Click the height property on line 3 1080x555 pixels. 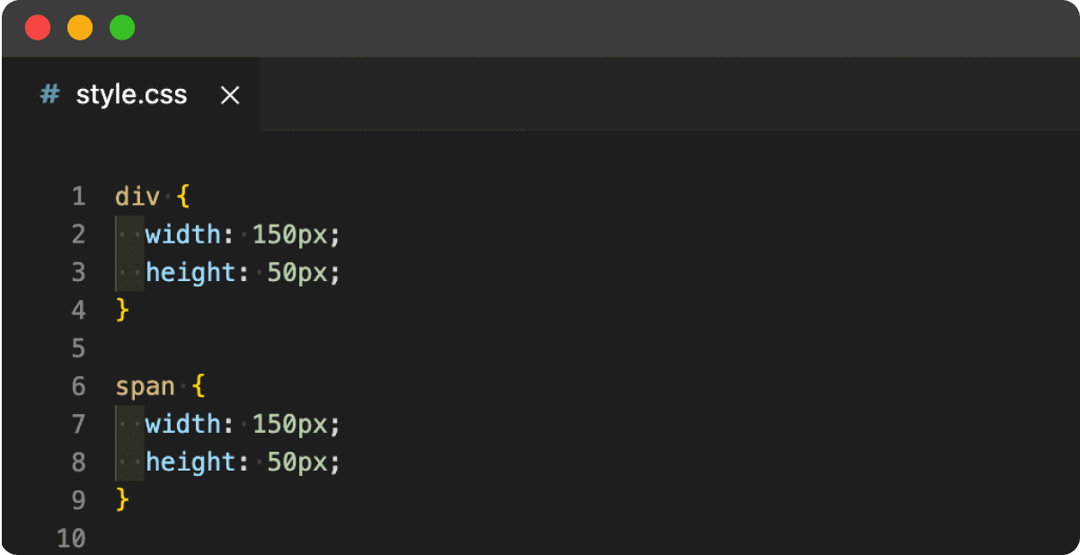tap(190, 272)
